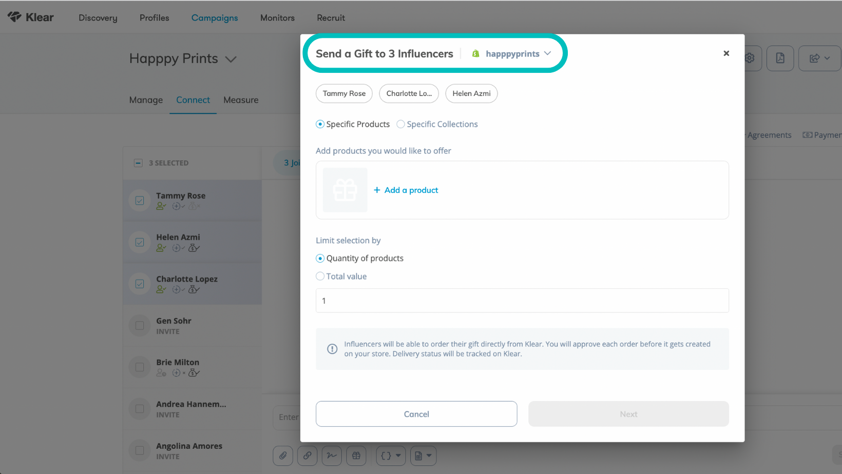Open the Recruit menu
Screen dimensions: 842x474
[331, 18]
